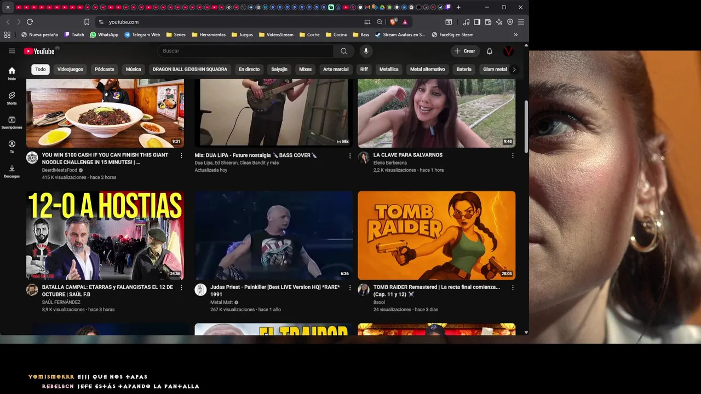
Task: Open YouTube notifications bell
Action: (x=490, y=51)
